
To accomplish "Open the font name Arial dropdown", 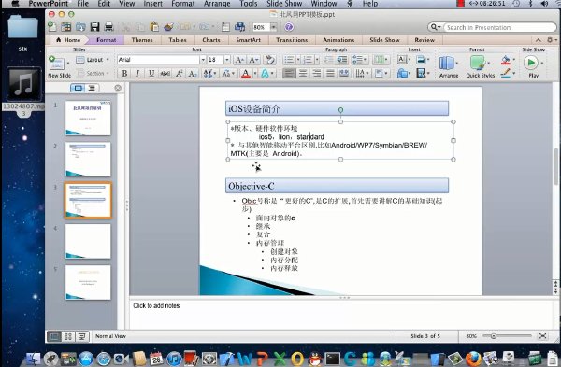I will click(203, 60).
